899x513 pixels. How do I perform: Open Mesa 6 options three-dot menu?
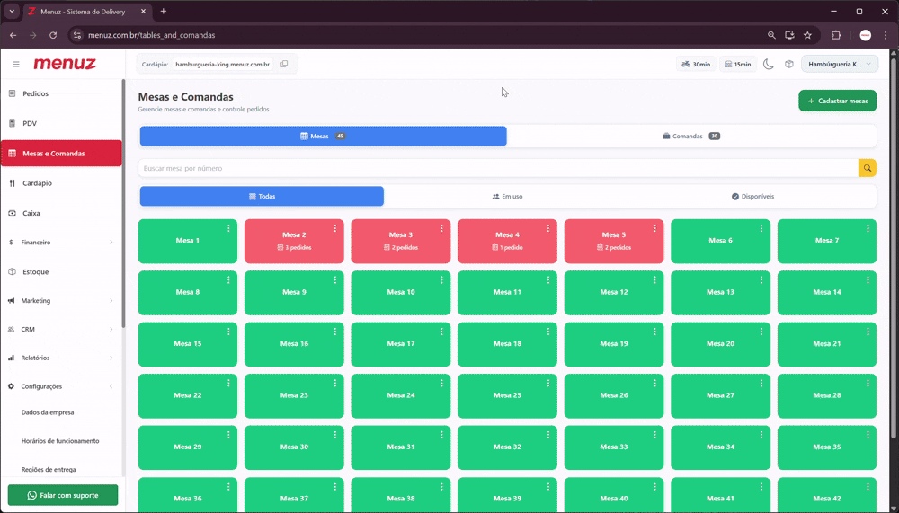click(x=761, y=228)
